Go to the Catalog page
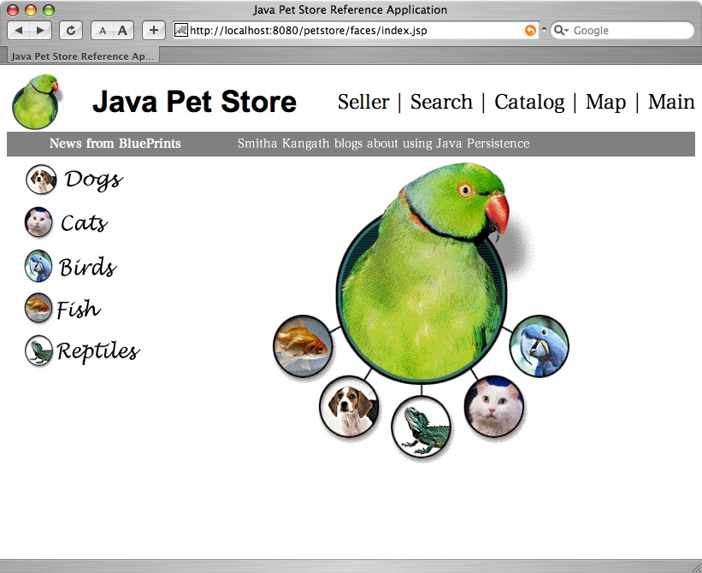Image resolution: width=702 pixels, height=573 pixels. click(x=529, y=102)
